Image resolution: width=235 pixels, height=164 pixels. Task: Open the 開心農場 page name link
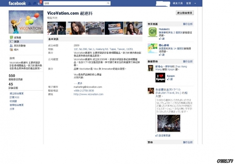(164, 45)
